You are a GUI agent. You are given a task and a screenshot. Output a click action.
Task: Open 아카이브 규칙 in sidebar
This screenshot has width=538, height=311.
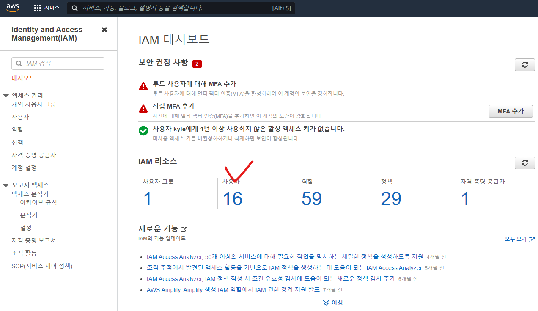point(38,202)
